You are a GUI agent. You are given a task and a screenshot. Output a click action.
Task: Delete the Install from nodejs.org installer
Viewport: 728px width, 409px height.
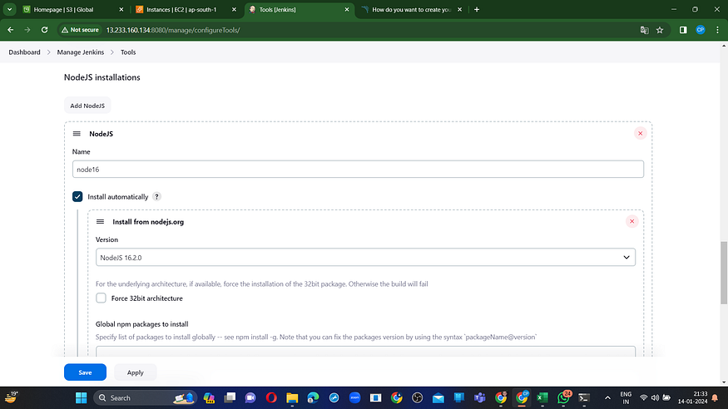(631, 222)
